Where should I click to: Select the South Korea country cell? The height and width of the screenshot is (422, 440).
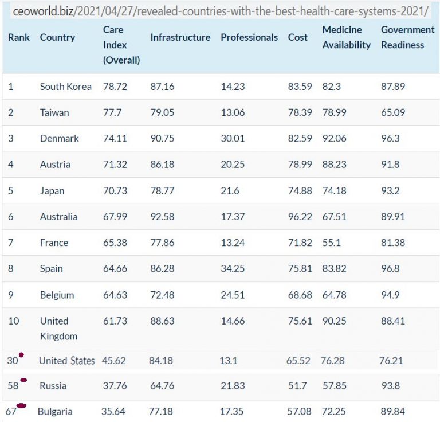point(65,87)
